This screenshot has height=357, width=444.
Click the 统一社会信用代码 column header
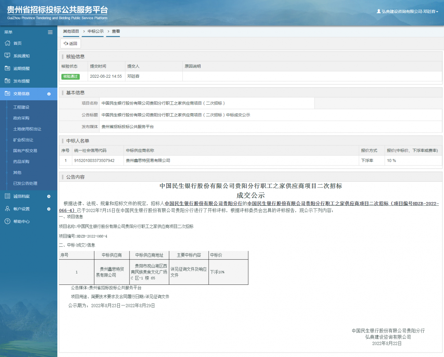point(90,151)
